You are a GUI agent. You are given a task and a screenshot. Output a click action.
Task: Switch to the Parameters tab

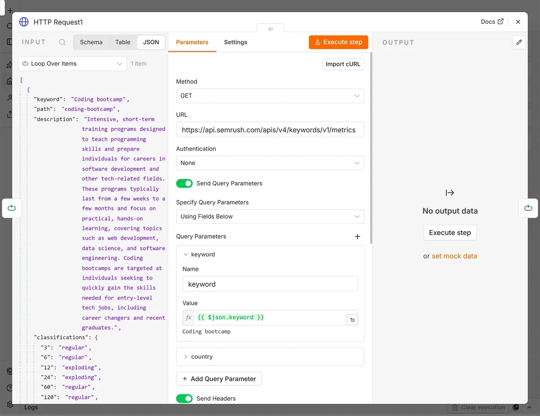(x=192, y=42)
